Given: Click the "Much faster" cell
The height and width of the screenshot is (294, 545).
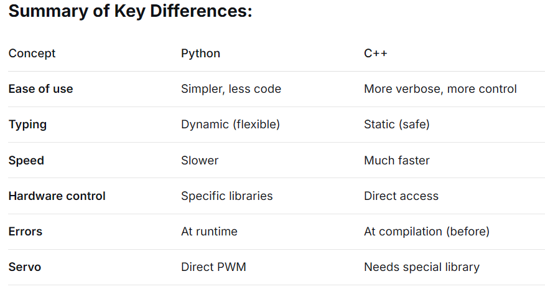Looking at the screenshot, I should pos(396,161).
